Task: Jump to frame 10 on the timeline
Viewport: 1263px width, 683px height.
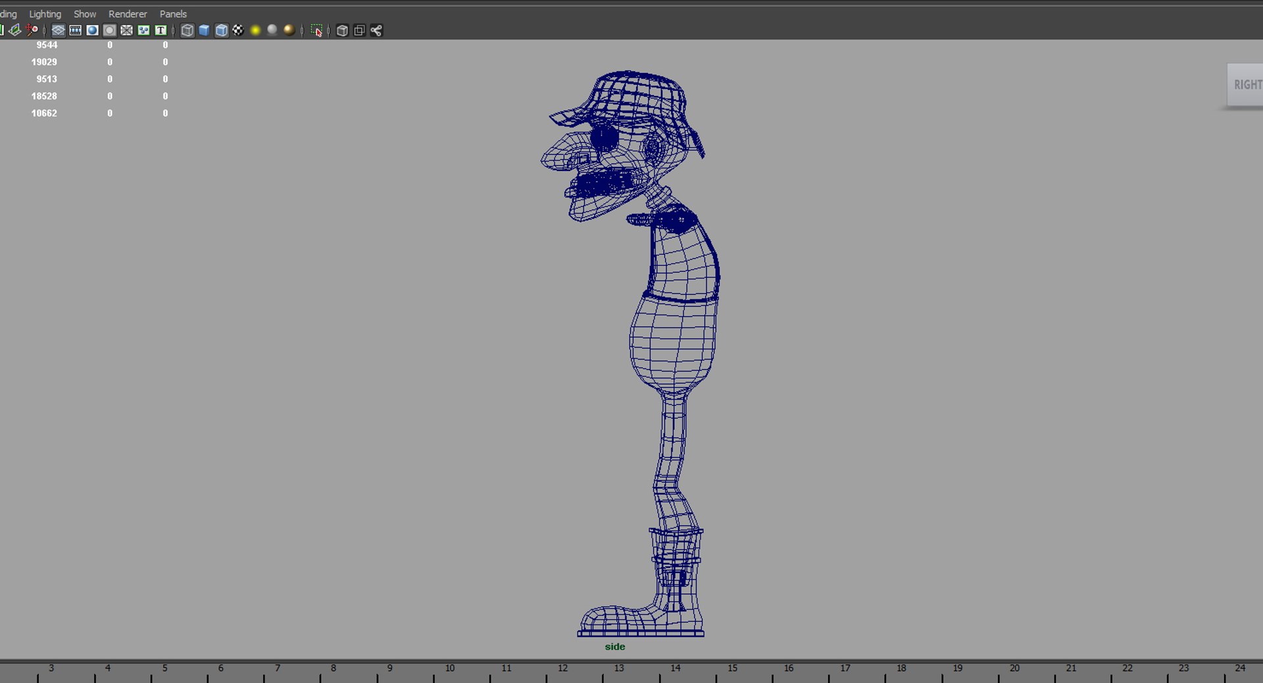Action: coord(450,669)
